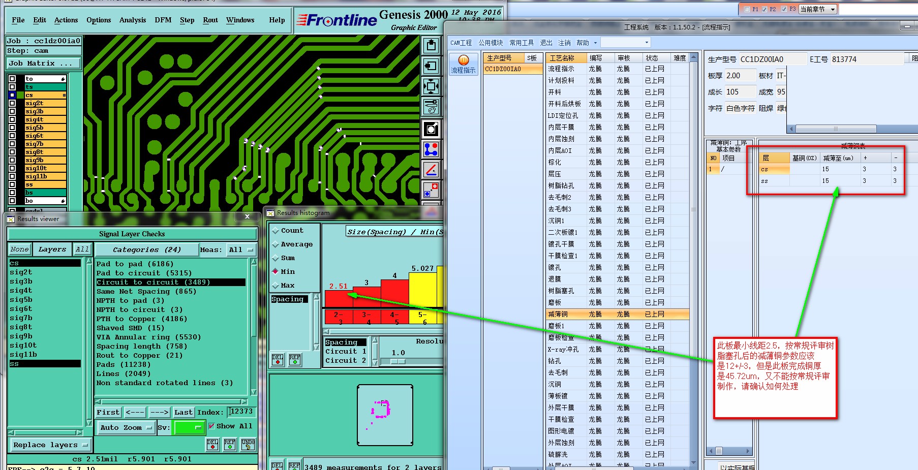Click the 2.51 red histogram bar

pyautogui.click(x=339, y=298)
